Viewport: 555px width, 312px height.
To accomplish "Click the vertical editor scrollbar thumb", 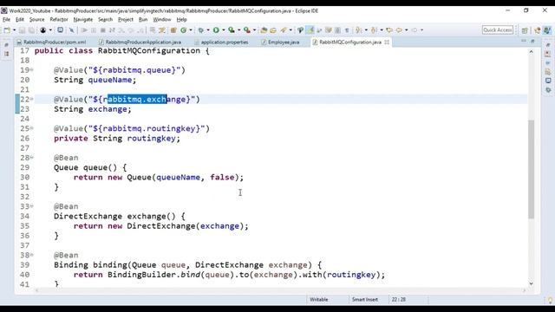I will pos(531,169).
